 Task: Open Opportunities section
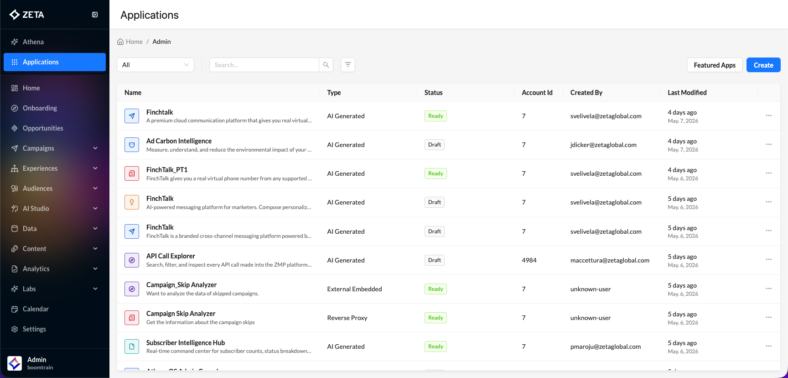pos(55,128)
